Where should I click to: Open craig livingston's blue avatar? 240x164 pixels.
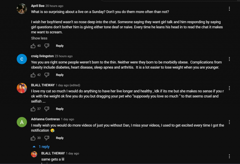(x=22, y=59)
